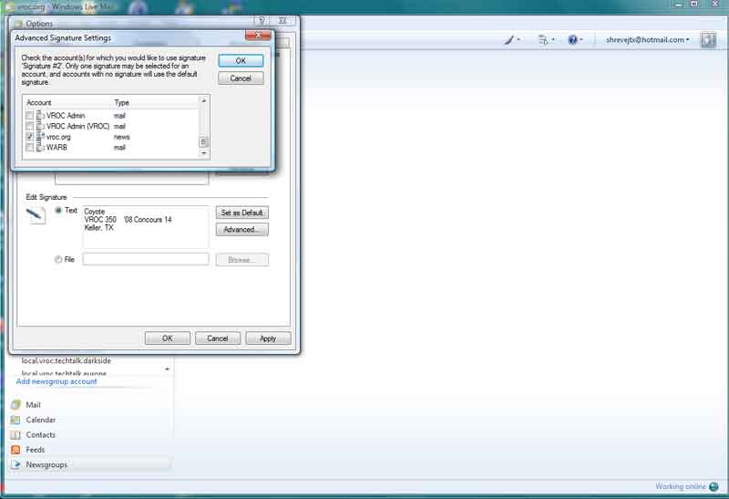Click the Add newsgroup account link
The width and height of the screenshot is (729, 499).
click(x=56, y=381)
